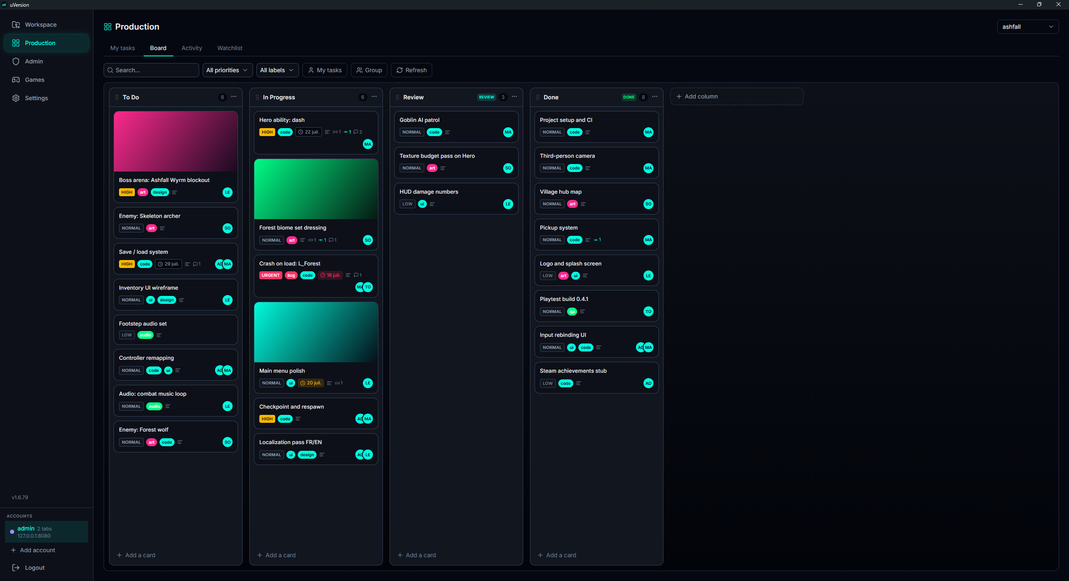Open the Checkpoint and respawn card

[x=316, y=414]
